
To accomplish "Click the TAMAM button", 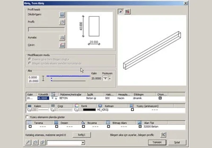I will 157,142.
